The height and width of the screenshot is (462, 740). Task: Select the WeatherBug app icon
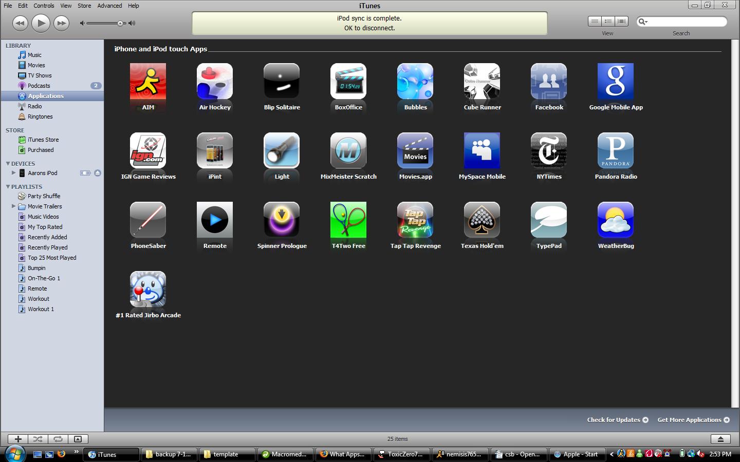click(x=616, y=220)
